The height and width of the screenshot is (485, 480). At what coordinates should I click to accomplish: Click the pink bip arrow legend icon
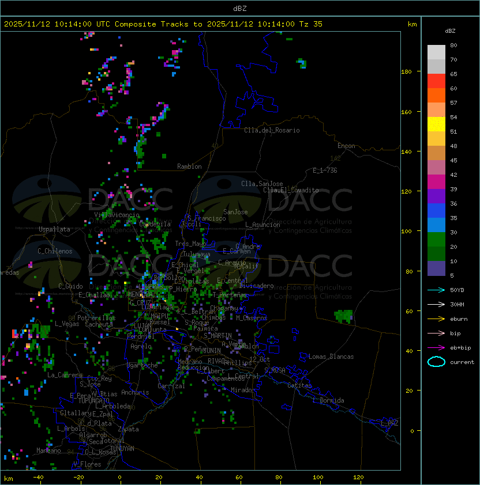(436, 333)
